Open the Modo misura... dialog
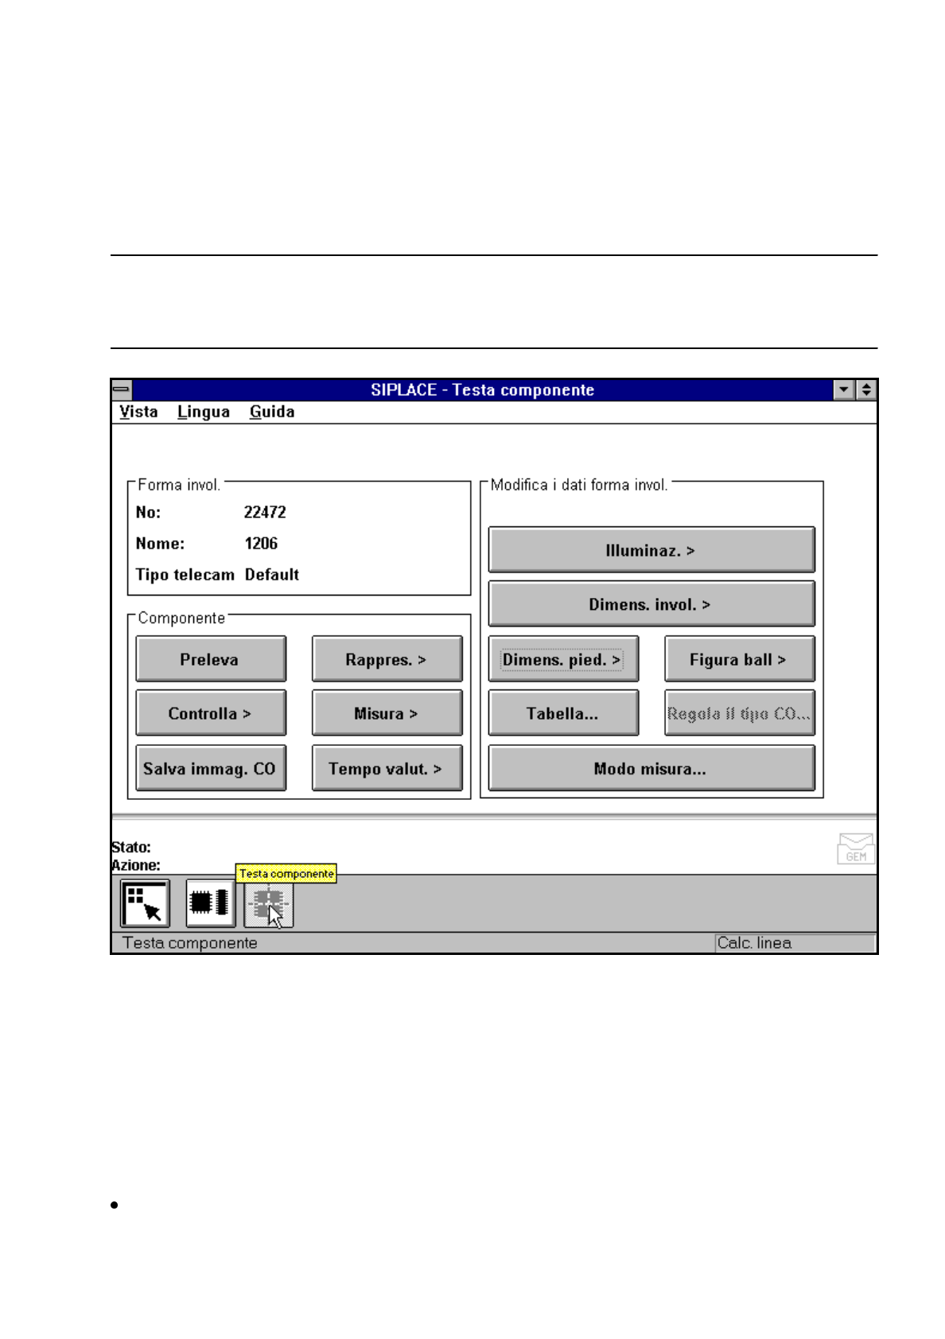 (x=651, y=768)
